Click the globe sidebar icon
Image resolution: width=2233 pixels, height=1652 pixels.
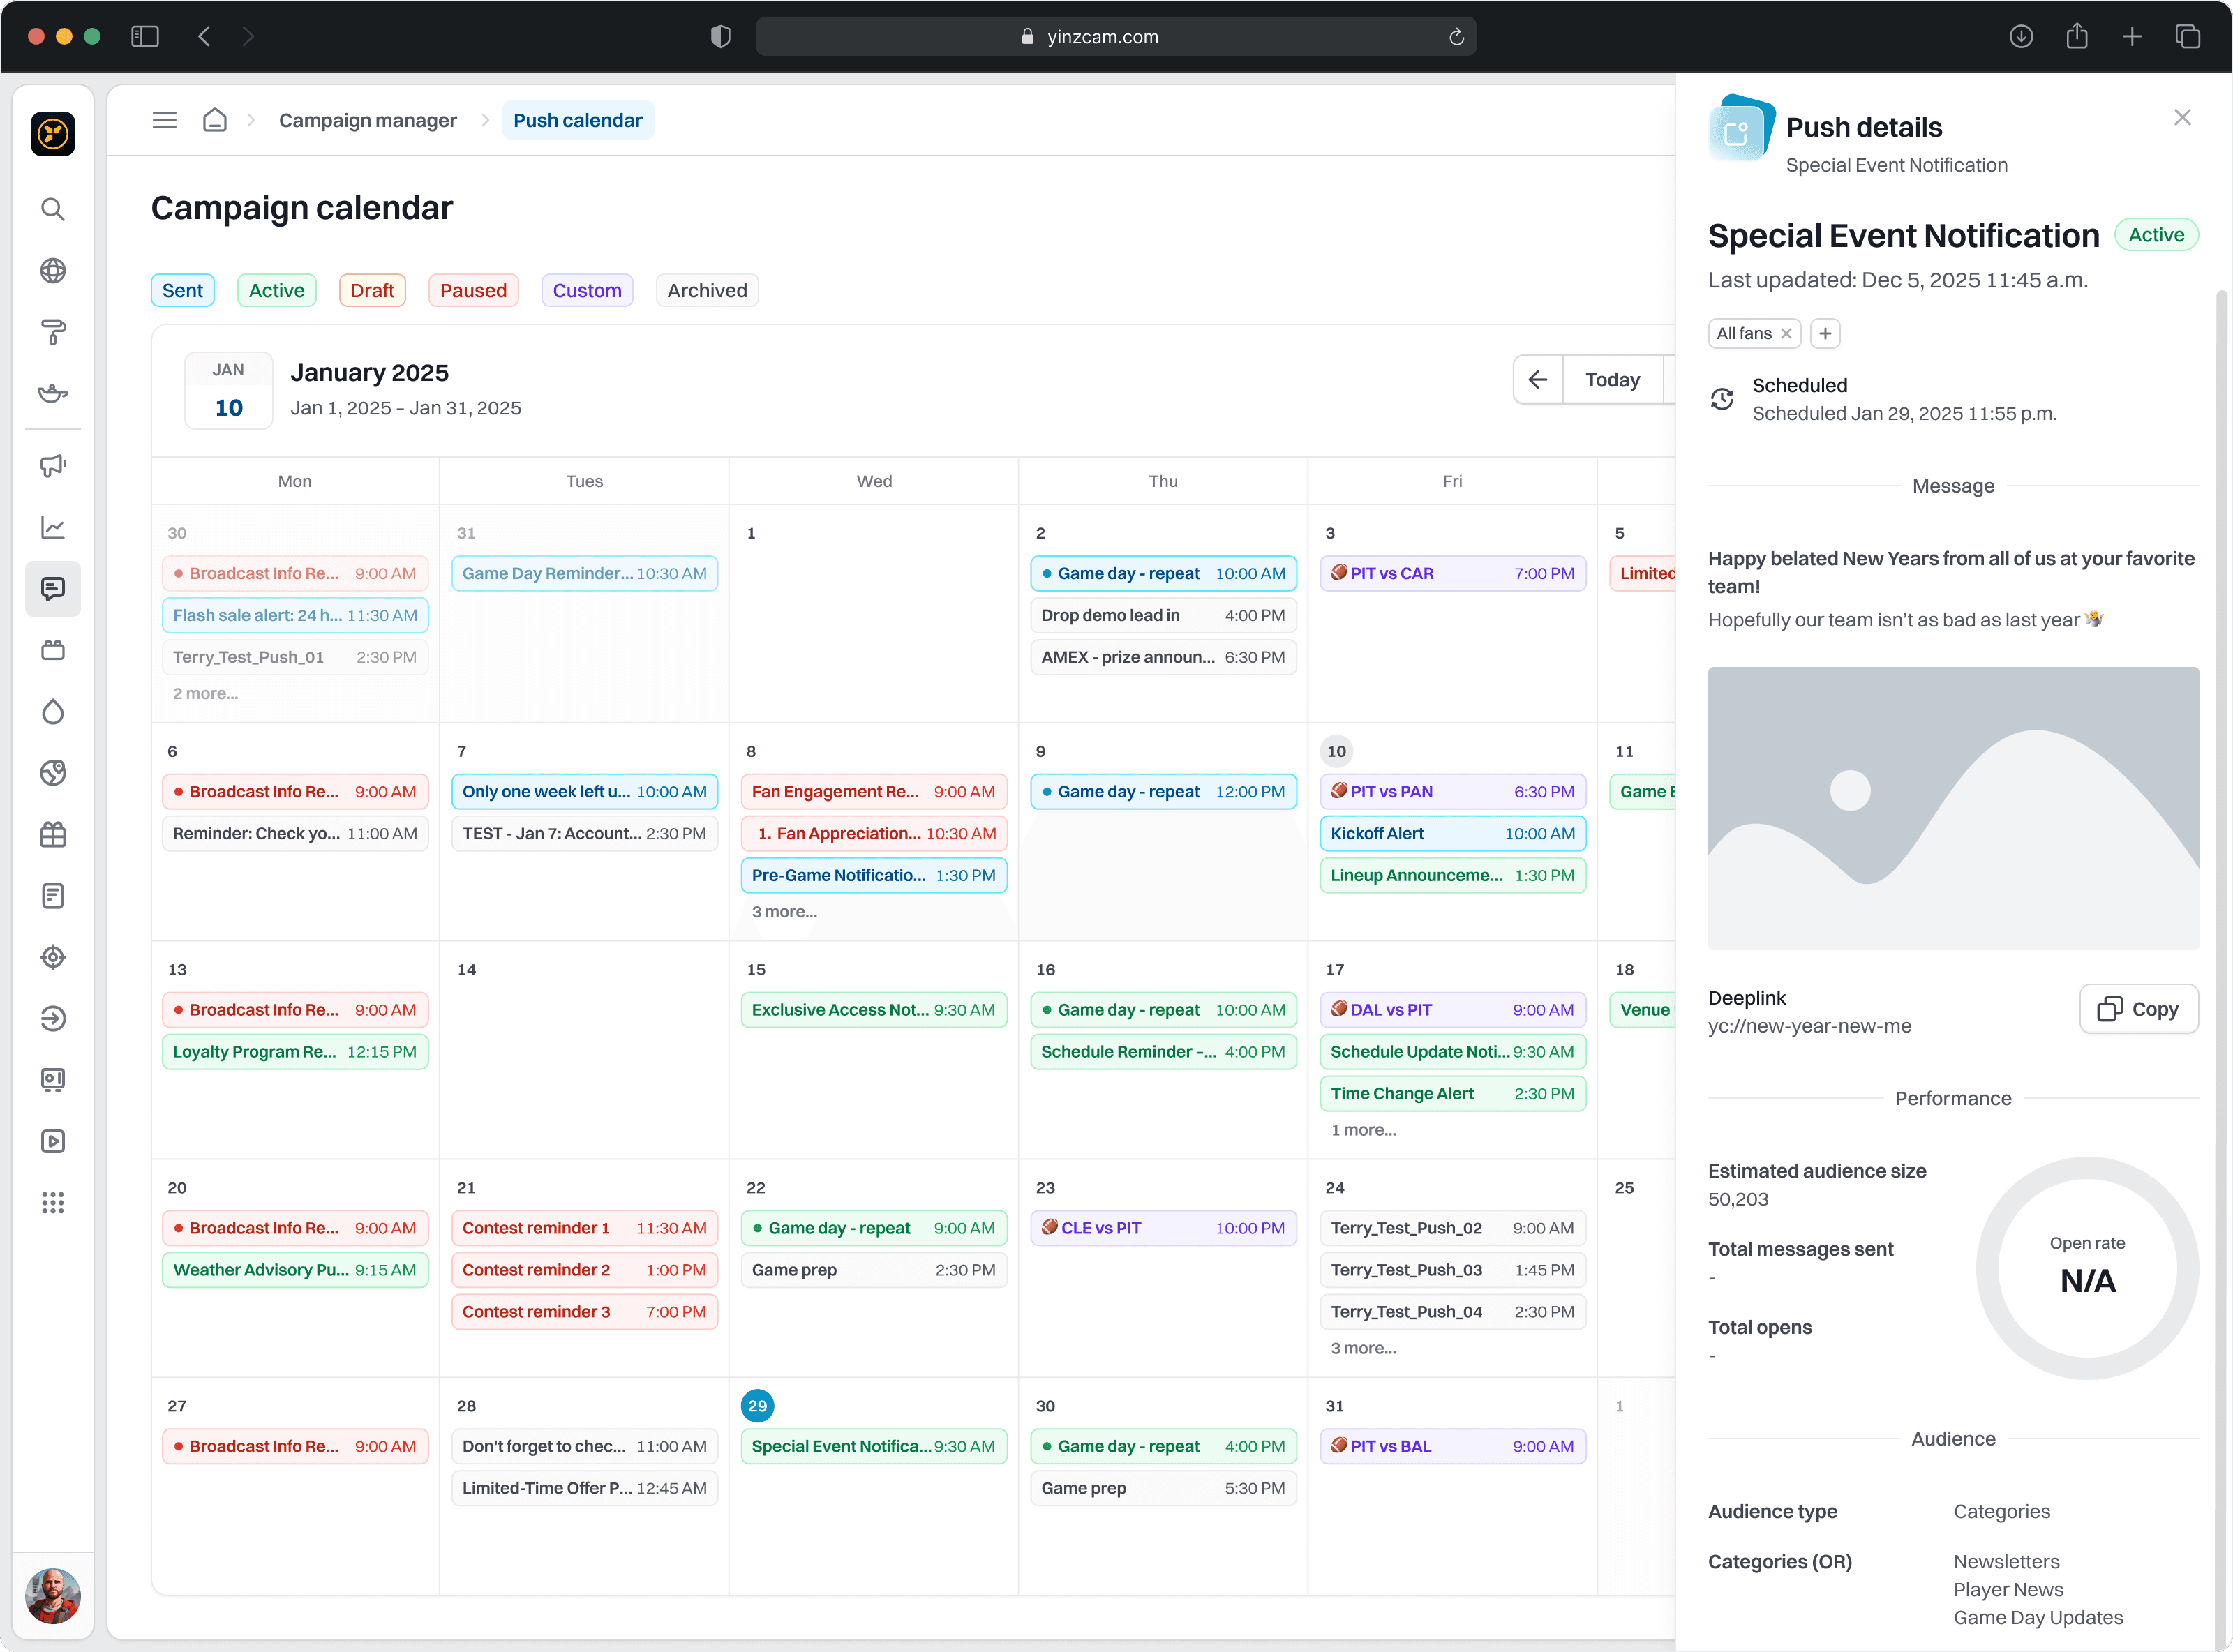click(x=53, y=271)
